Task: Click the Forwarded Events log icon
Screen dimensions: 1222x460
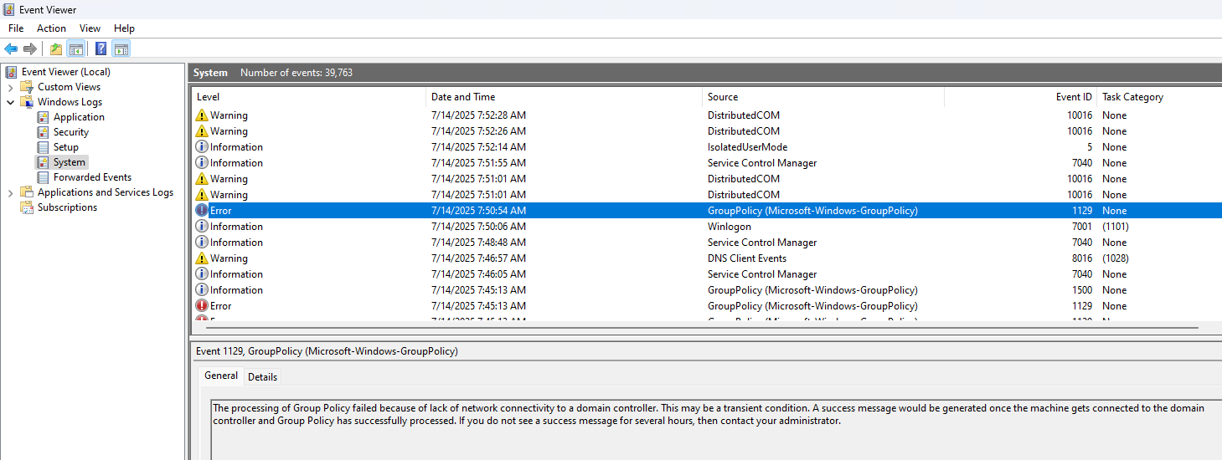Action: 43,177
